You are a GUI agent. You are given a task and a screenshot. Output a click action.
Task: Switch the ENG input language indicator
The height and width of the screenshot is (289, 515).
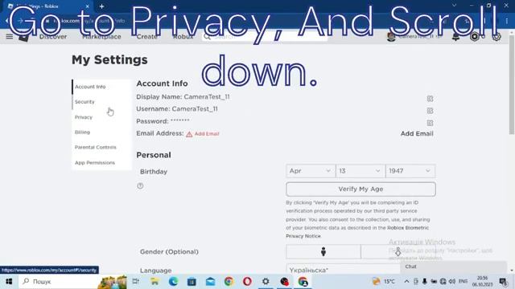[463, 282]
